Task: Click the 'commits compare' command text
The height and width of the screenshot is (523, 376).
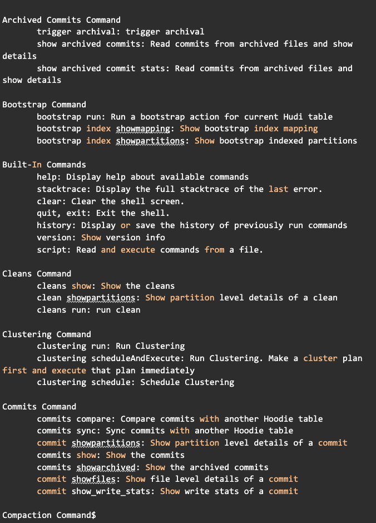Action: point(73,419)
